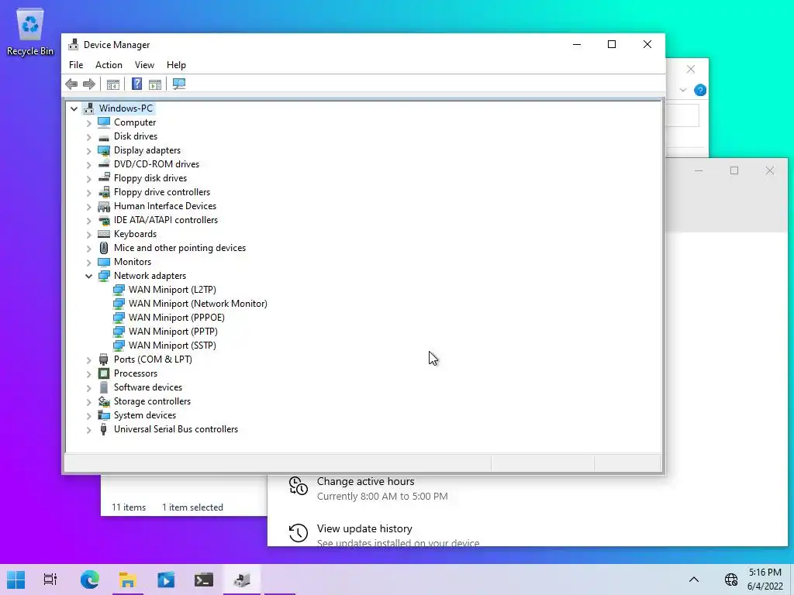This screenshot has height=595, width=794.
Task: Select the Windows-PC root node icon
Action: coord(89,108)
